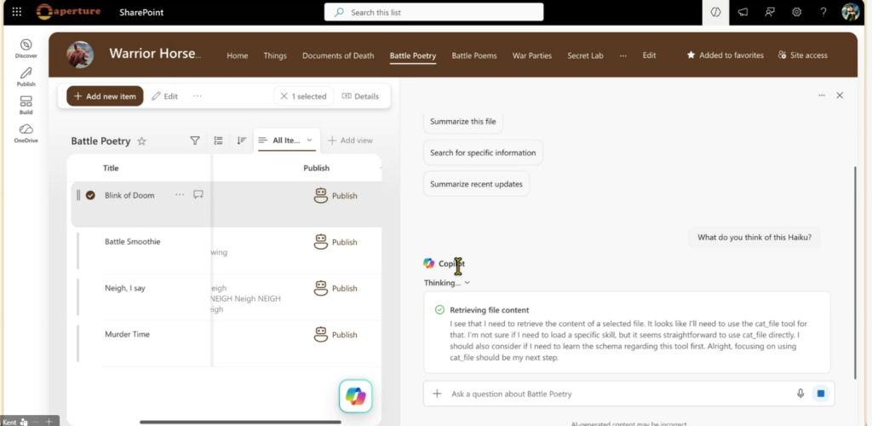This screenshot has width=872, height=426.
Task: Open the Help question mark
Action: (x=823, y=12)
